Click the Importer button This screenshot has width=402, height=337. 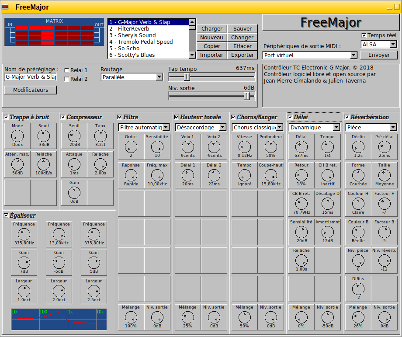click(212, 55)
